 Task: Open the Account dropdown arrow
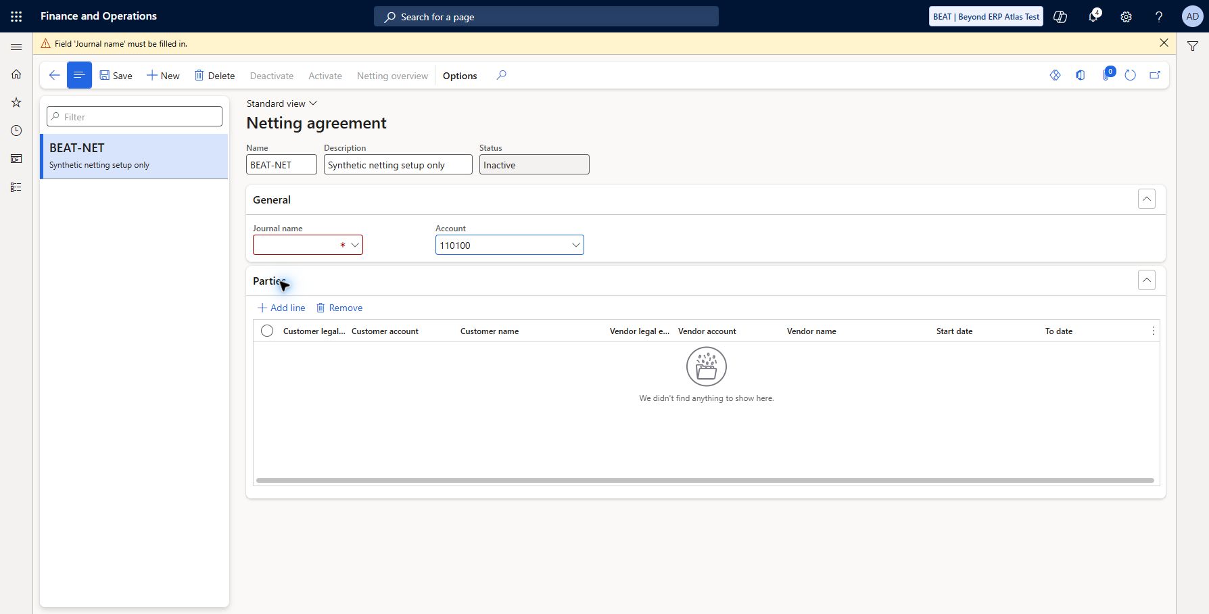[576, 245]
